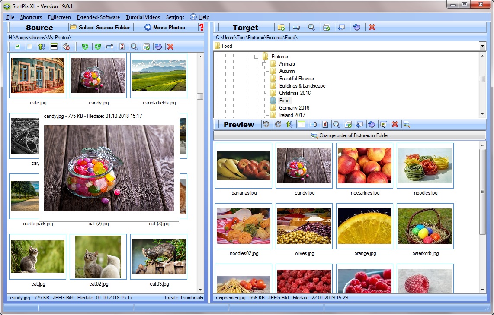Open the Tutorial Videos menu
The width and height of the screenshot is (494, 315).
click(143, 17)
